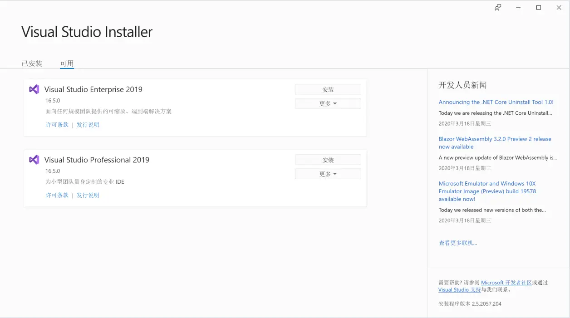Click the 查看更多联机 link
The height and width of the screenshot is (318, 570).
click(x=458, y=243)
